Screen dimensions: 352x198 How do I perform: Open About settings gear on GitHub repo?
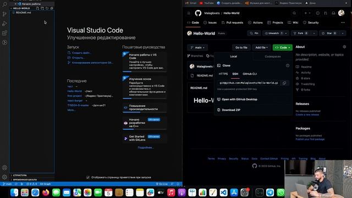click(344, 47)
